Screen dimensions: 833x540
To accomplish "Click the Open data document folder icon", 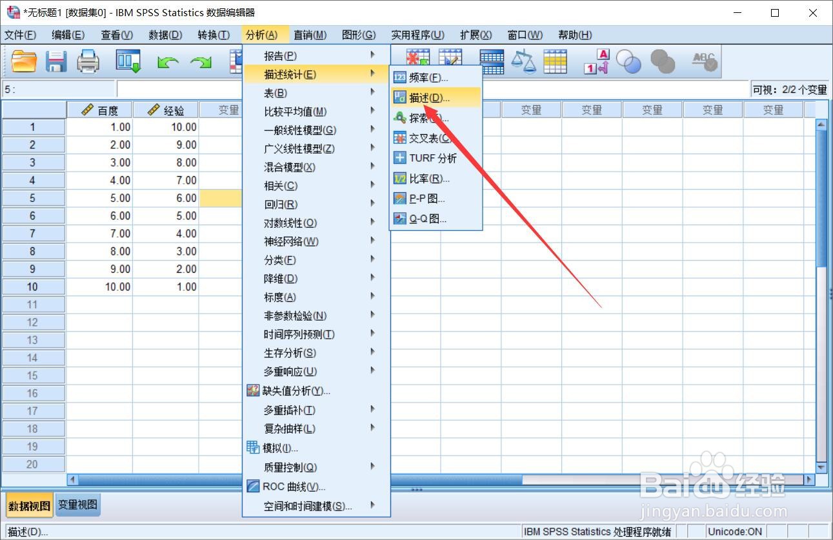I will tap(25, 61).
